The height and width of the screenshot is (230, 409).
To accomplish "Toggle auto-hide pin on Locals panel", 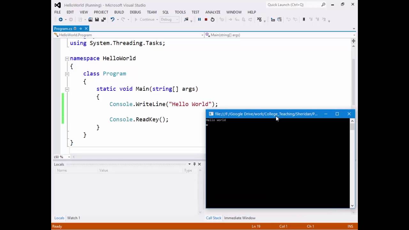I will 194,164.
